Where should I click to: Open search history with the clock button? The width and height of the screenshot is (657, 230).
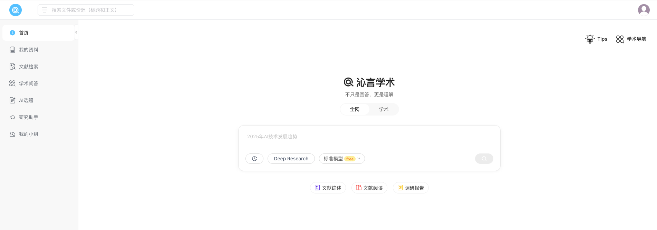(x=254, y=159)
